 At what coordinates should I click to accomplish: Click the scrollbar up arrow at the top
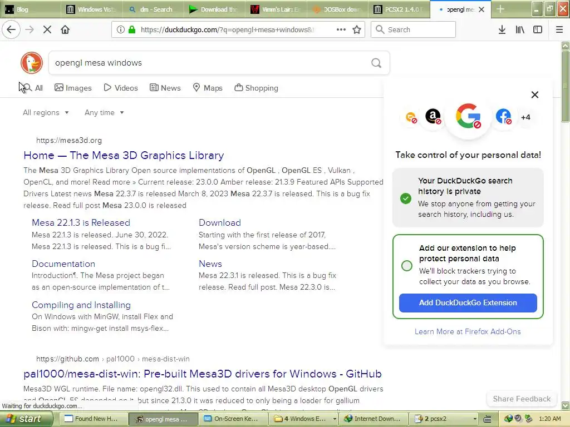point(565,46)
